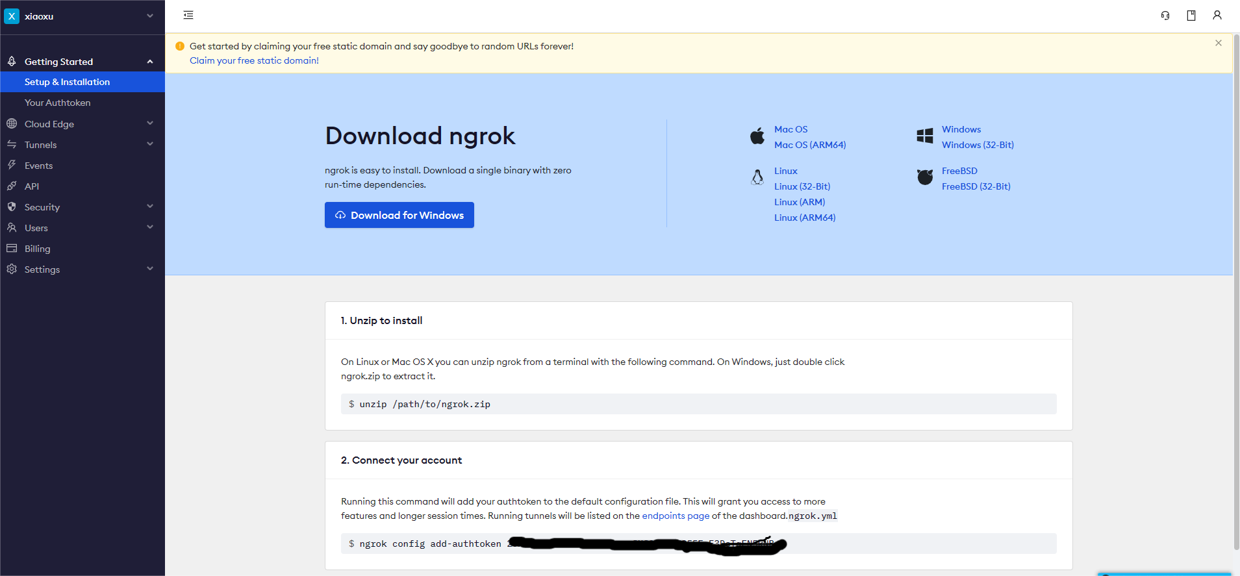Open the documentation book icon
The image size is (1240, 576).
coord(1191,16)
